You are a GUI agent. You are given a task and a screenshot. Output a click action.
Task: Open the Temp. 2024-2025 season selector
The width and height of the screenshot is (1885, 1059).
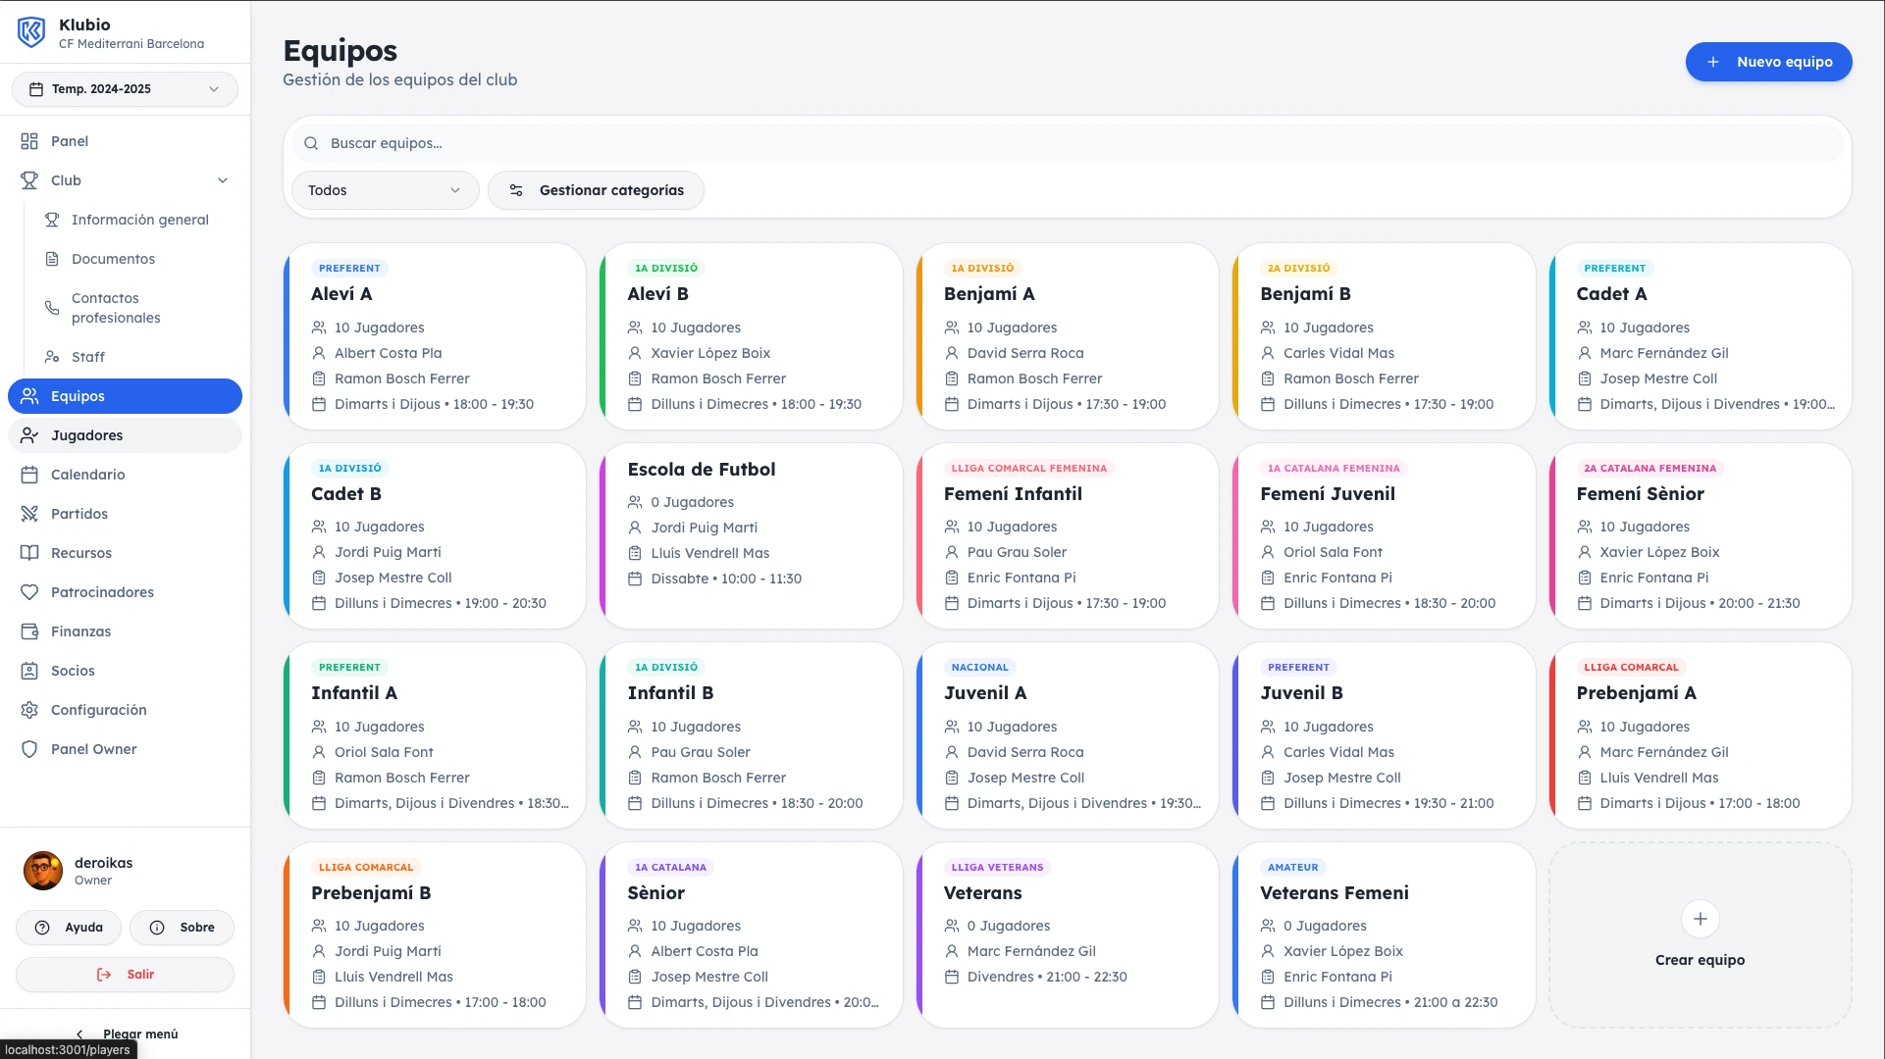pyautogui.click(x=125, y=89)
